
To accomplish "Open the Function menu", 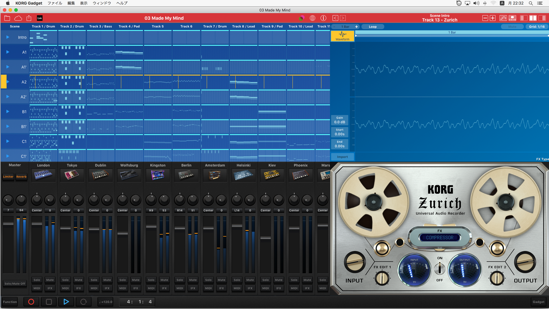I will click(x=10, y=302).
